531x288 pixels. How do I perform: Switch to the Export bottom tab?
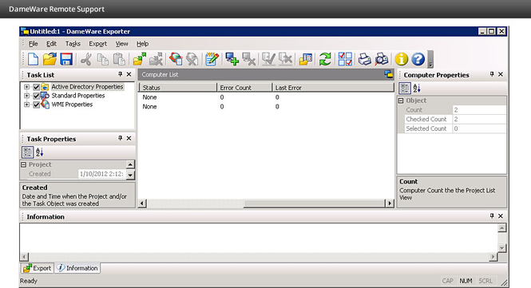pos(38,268)
